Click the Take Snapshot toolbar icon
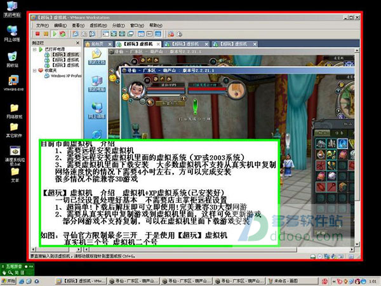Viewport: 381px width, 286px height. point(76,34)
